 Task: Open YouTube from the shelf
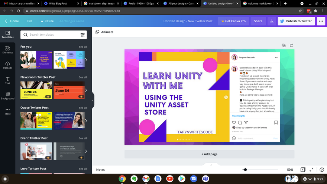pyautogui.click(x=169, y=179)
